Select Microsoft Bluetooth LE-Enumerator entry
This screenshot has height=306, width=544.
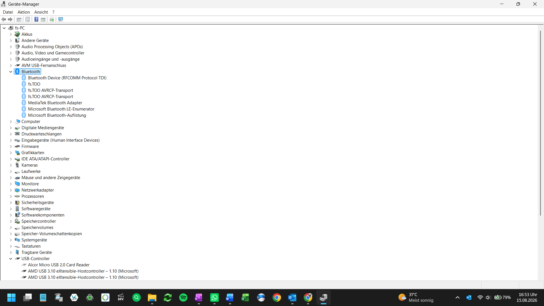[61, 109]
